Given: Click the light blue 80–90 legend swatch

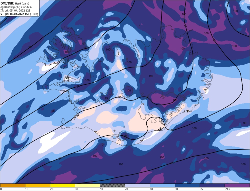Looking at the screenshot, I should (162, 185).
